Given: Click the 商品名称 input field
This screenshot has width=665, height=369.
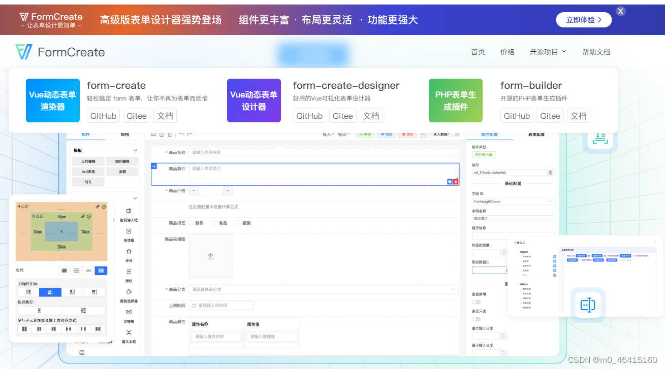Looking at the screenshot, I should click(x=324, y=152).
